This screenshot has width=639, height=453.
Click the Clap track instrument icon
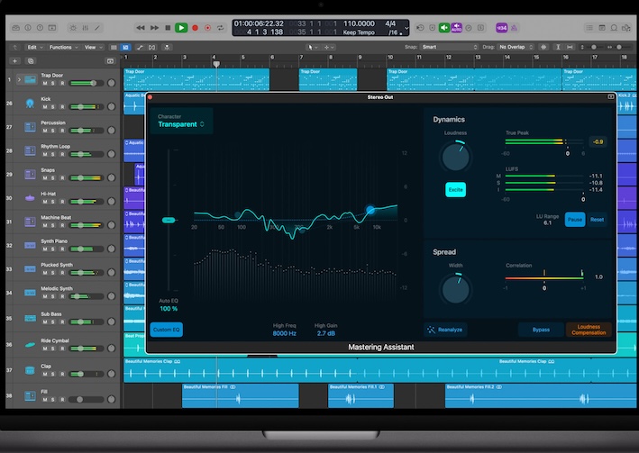click(30, 370)
